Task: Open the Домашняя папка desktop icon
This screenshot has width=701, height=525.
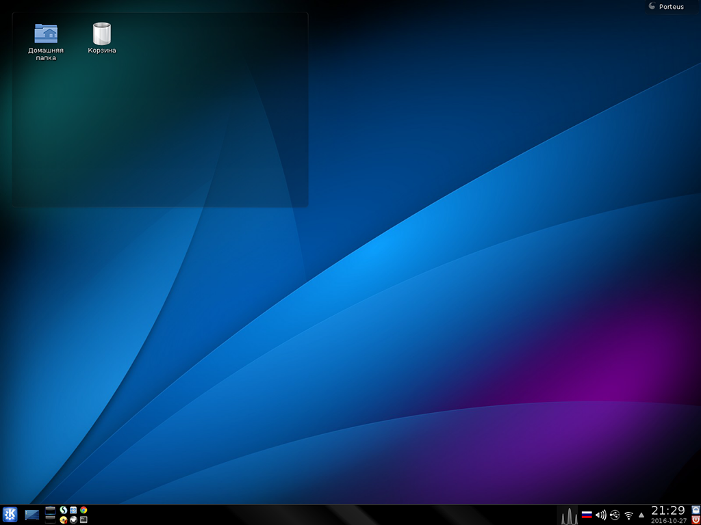Action: pyautogui.click(x=46, y=42)
